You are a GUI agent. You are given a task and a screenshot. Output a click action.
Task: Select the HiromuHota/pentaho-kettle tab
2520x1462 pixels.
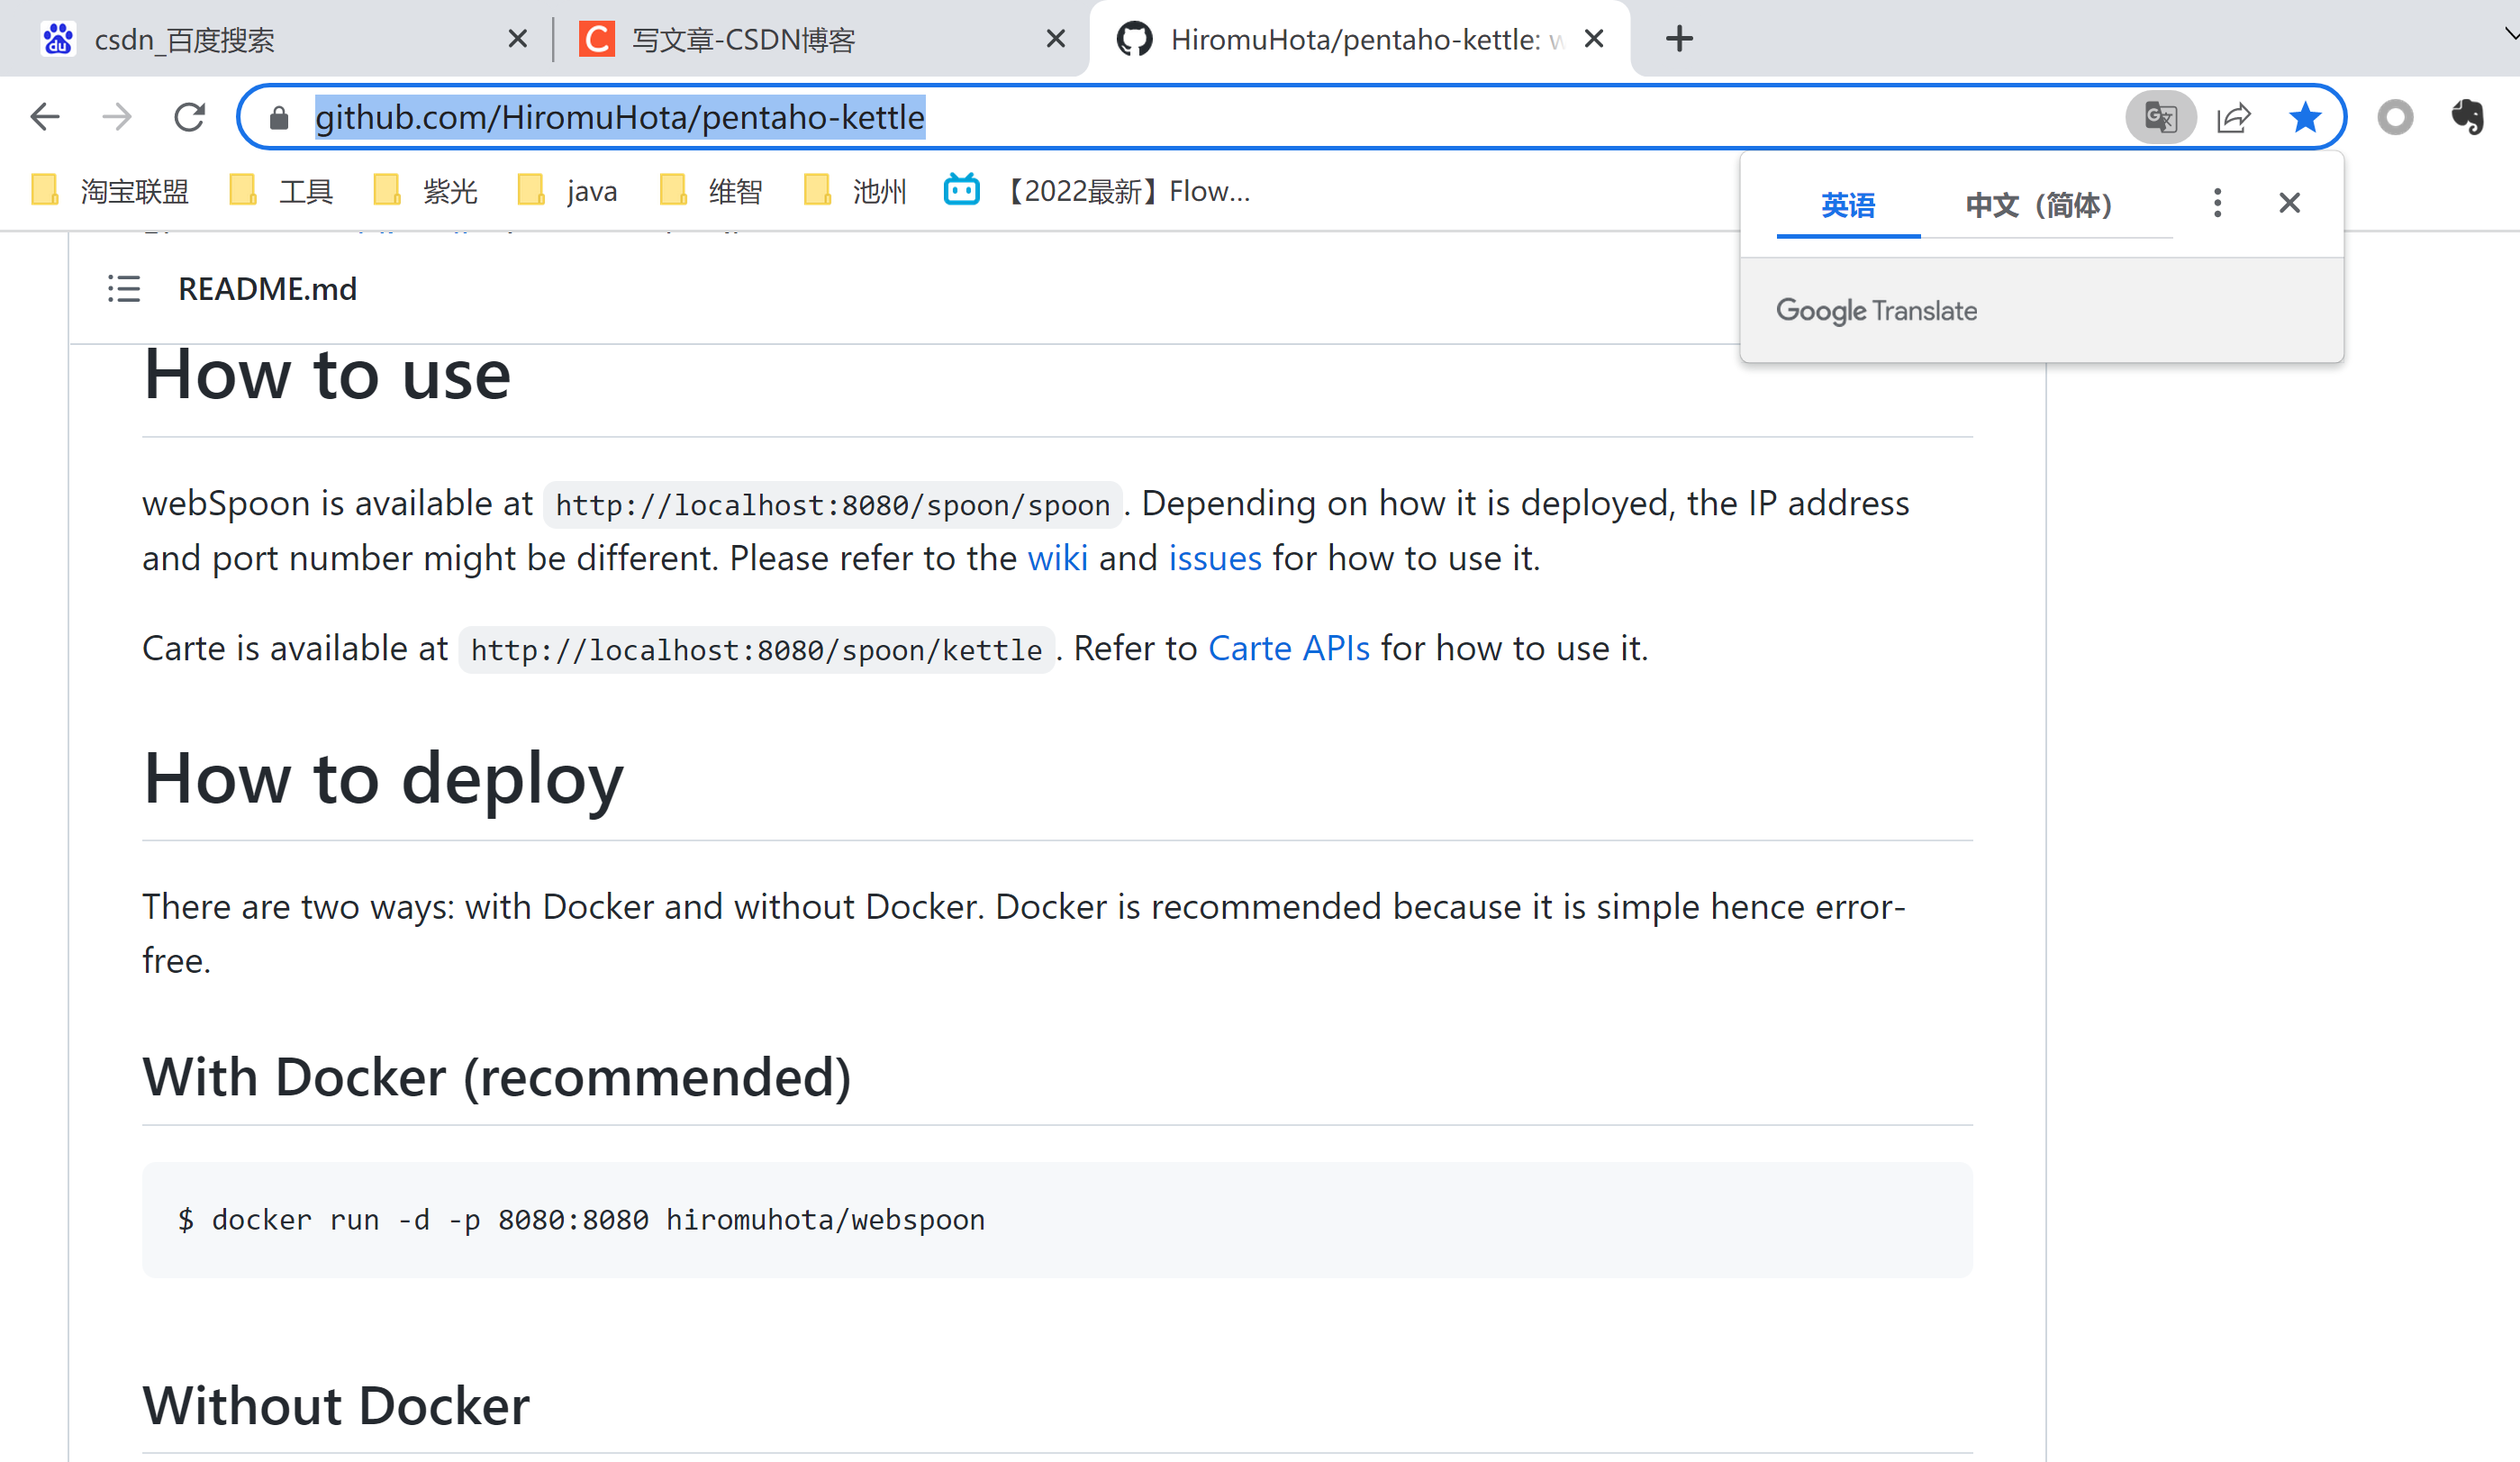pyautogui.click(x=1360, y=39)
